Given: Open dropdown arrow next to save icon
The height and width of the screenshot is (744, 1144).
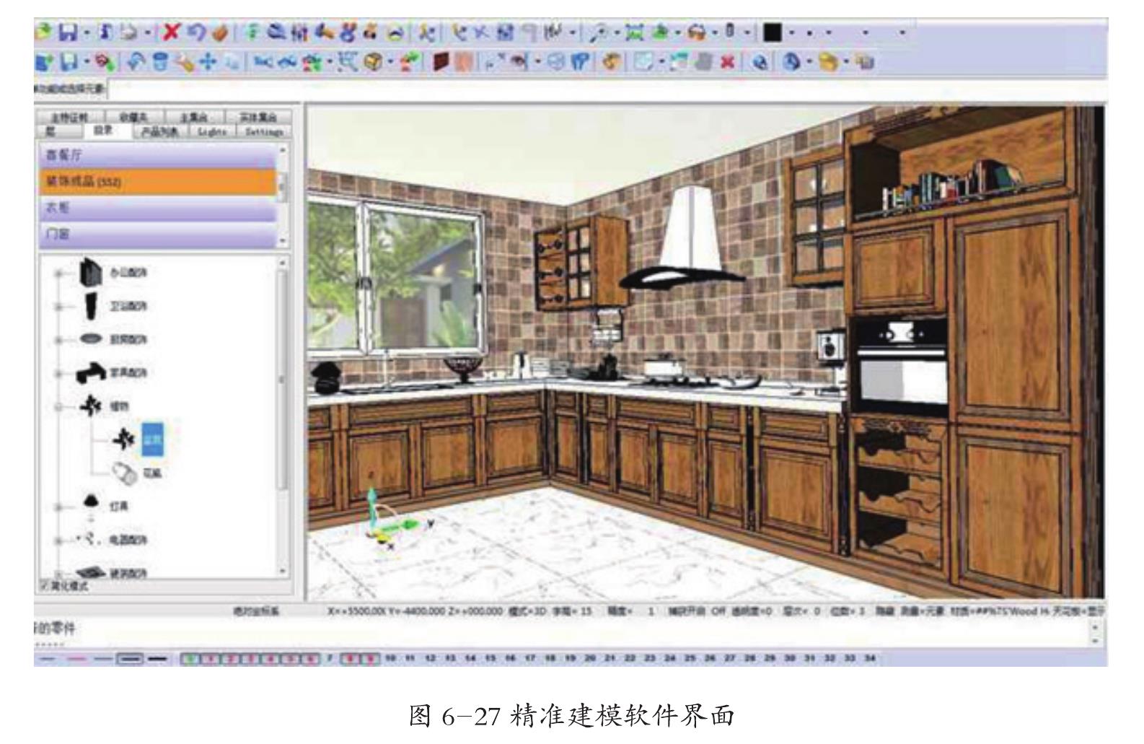Looking at the screenshot, I should point(87,33).
